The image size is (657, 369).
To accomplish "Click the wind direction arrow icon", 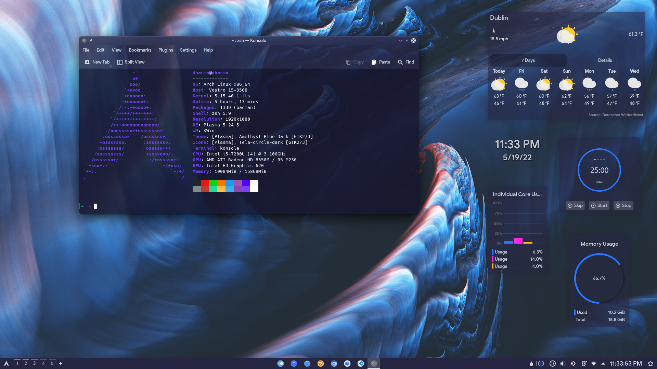I will point(493,30).
